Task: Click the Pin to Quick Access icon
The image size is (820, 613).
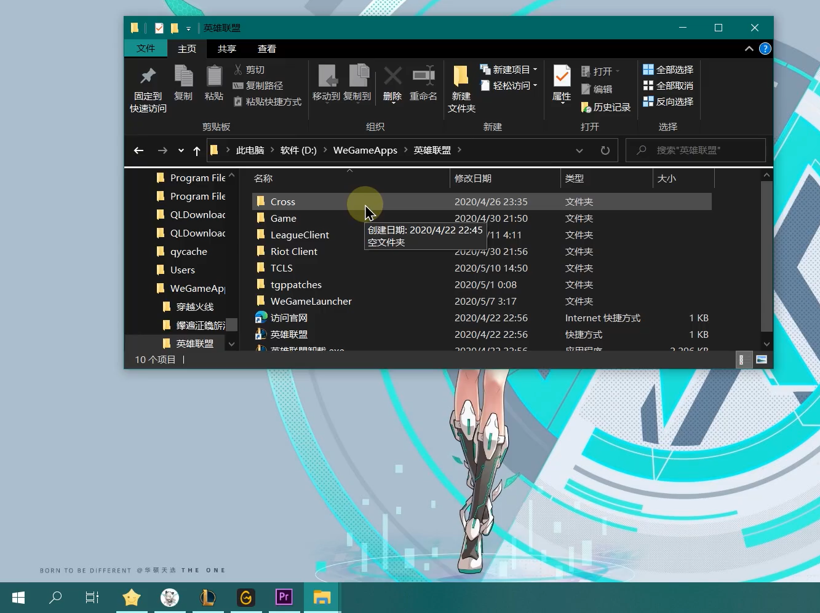Action: point(148,77)
